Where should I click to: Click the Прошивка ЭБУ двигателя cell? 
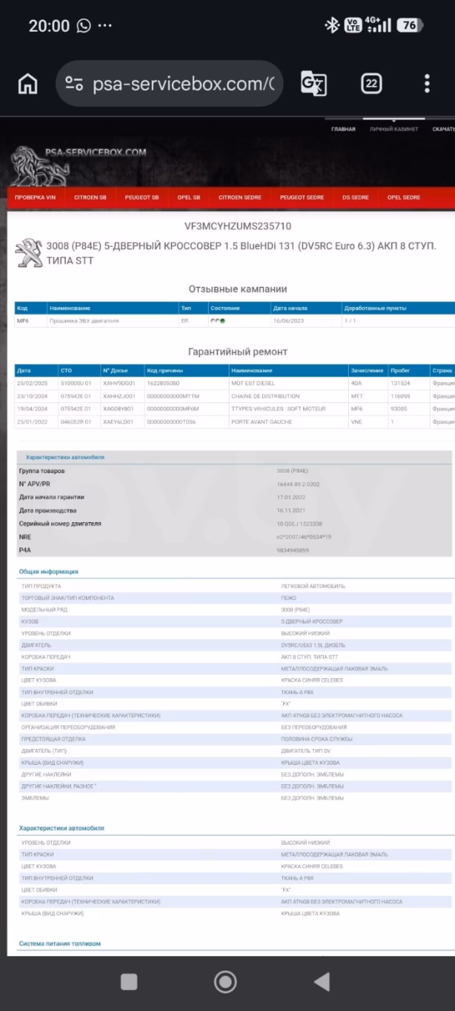pyautogui.click(x=84, y=321)
